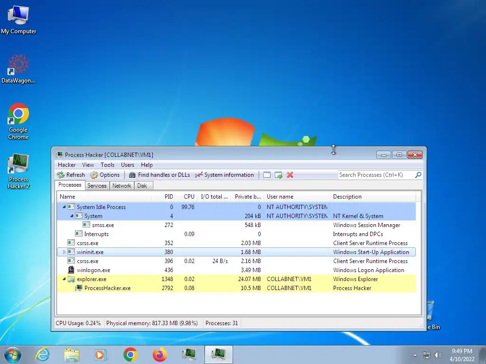Click the network tray icon
486x364 pixels.
tap(427, 355)
